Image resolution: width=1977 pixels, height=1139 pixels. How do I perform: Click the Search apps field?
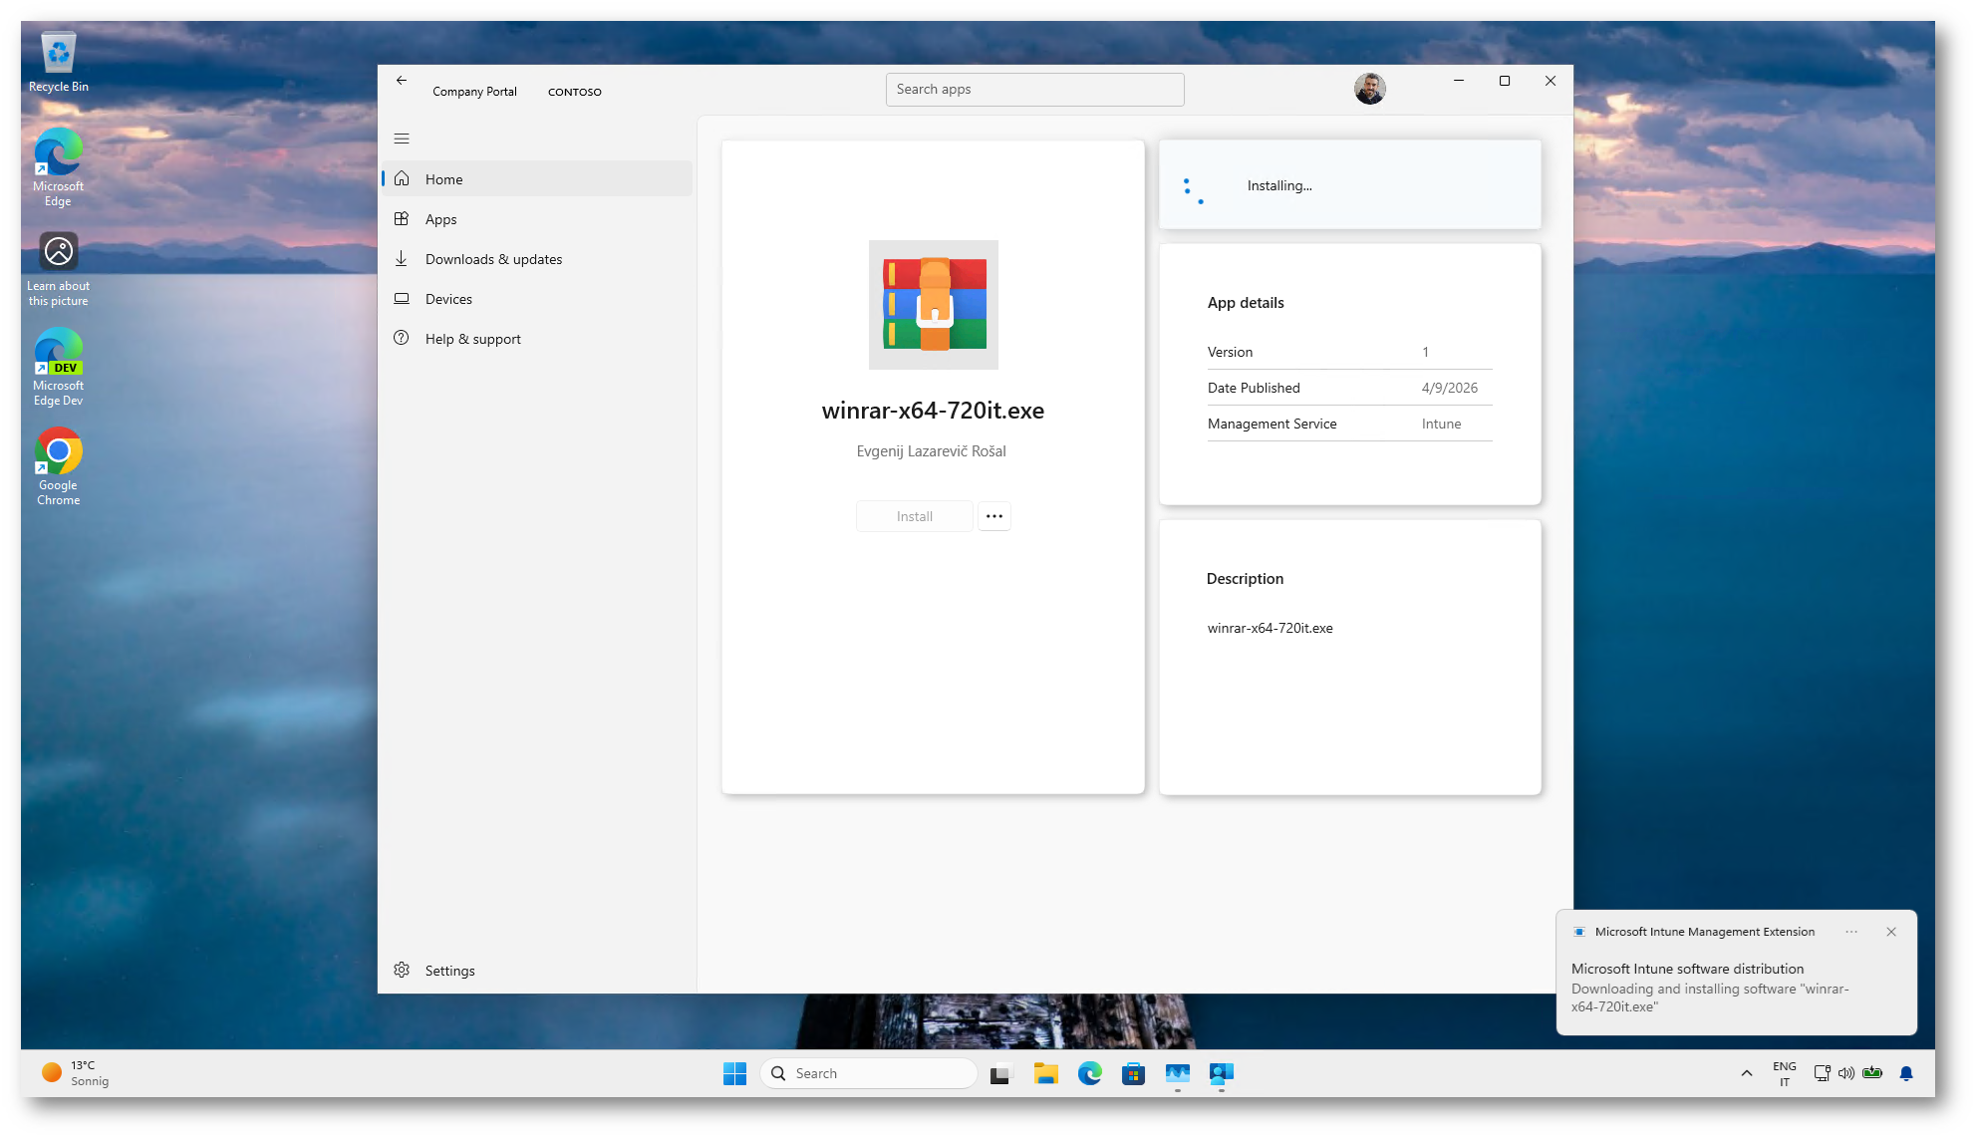click(x=1034, y=90)
